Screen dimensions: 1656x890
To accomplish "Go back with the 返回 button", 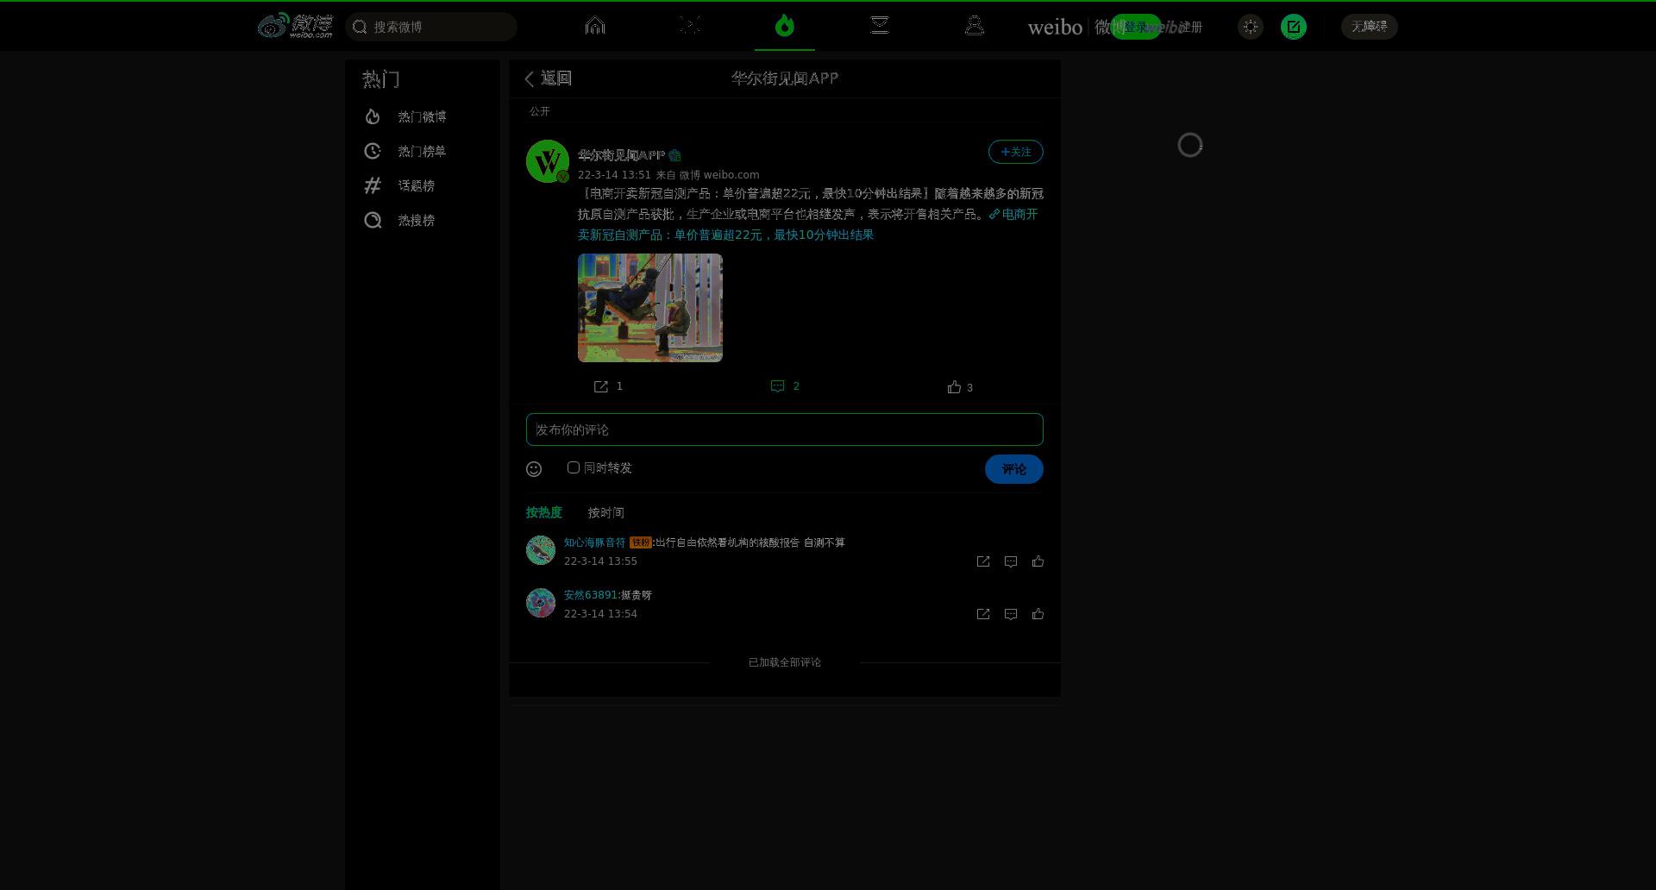I will tap(548, 78).
